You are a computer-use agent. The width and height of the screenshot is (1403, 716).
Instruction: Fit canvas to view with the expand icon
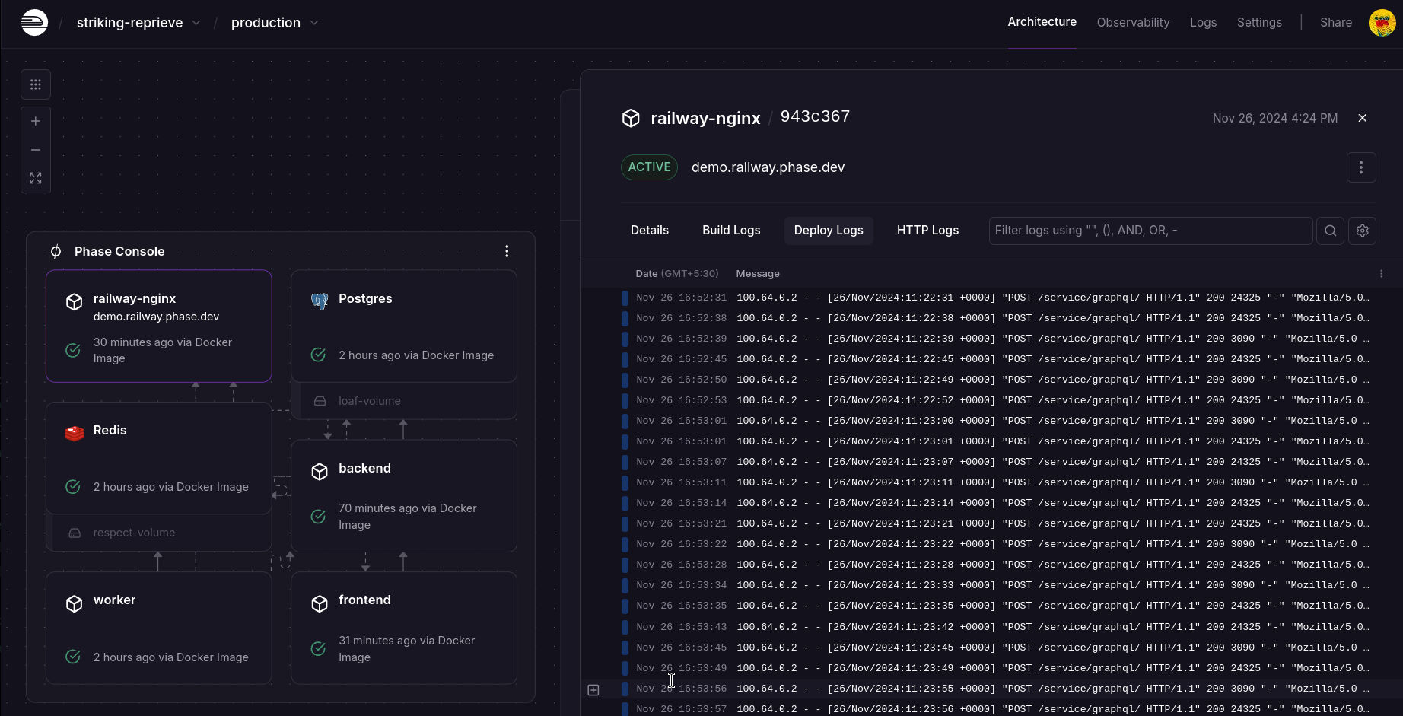(35, 177)
